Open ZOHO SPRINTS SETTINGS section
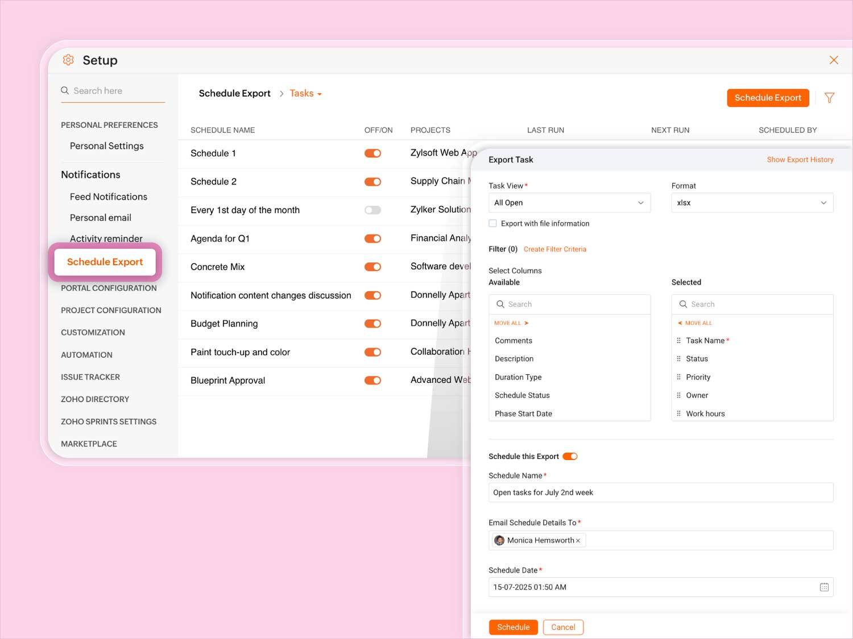 [109, 421]
